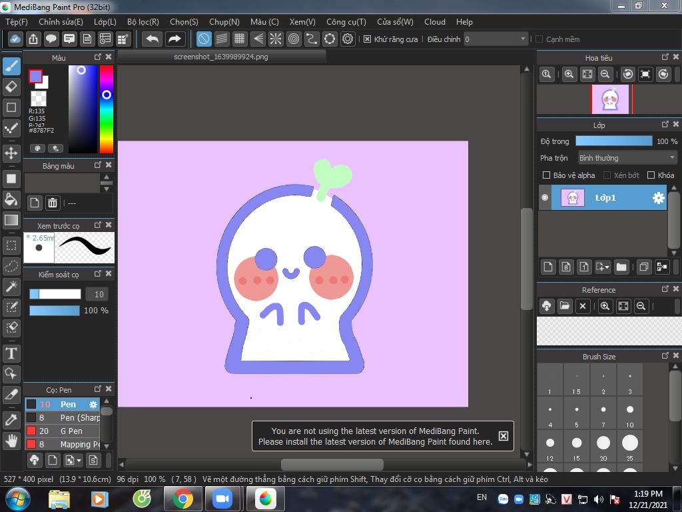
Task: Select the Hand pan tool
Action: [12, 441]
